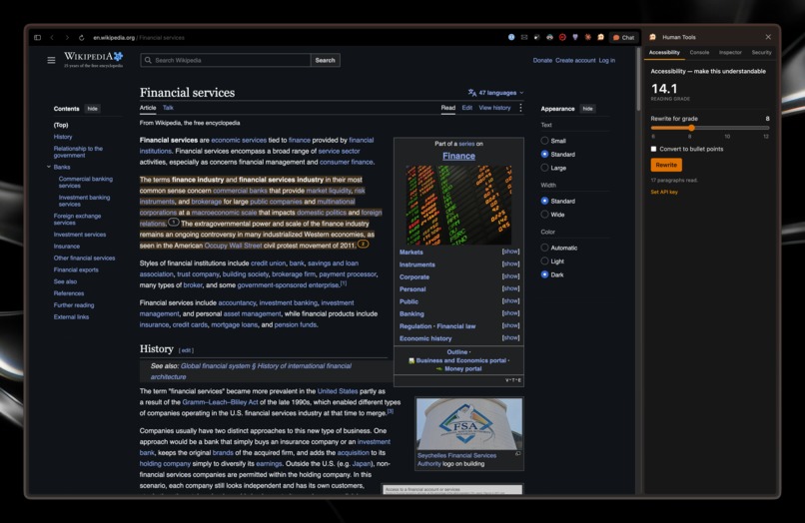The height and width of the screenshot is (523, 805).
Task: Select Small text size
Action: (544, 141)
